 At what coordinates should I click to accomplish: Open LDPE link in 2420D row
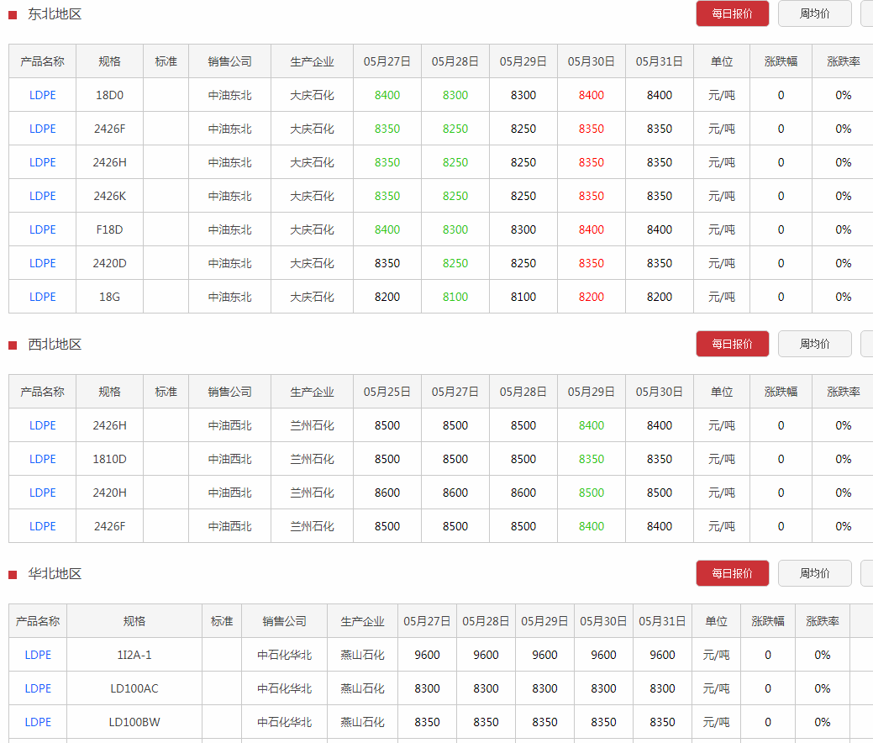pyautogui.click(x=42, y=263)
